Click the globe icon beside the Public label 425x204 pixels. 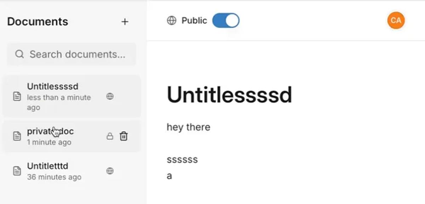pos(171,20)
